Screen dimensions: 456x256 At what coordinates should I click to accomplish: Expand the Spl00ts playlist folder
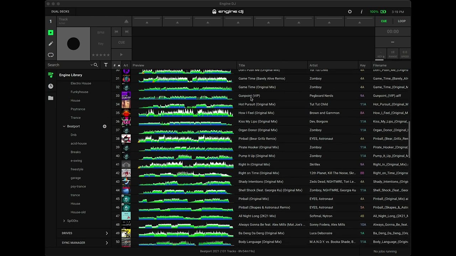coord(64,221)
